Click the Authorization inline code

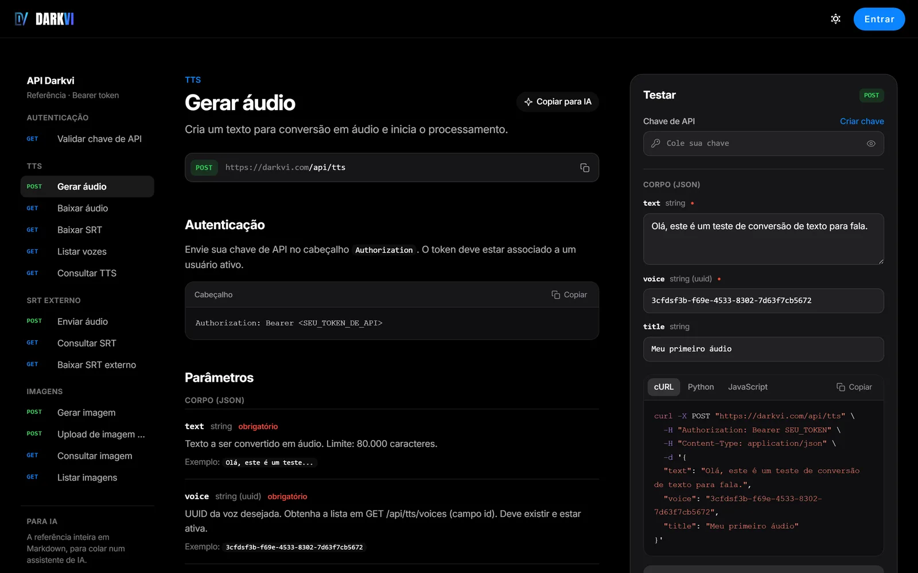(384, 250)
